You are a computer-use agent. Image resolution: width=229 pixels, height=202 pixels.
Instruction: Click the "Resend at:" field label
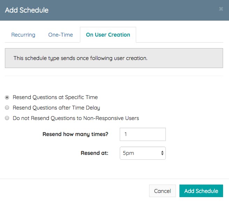(x=94, y=153)
